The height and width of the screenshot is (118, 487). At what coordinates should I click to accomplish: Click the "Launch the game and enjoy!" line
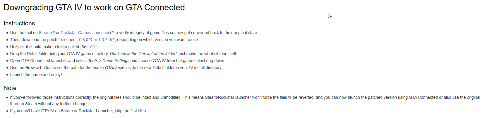pos(36,75)
